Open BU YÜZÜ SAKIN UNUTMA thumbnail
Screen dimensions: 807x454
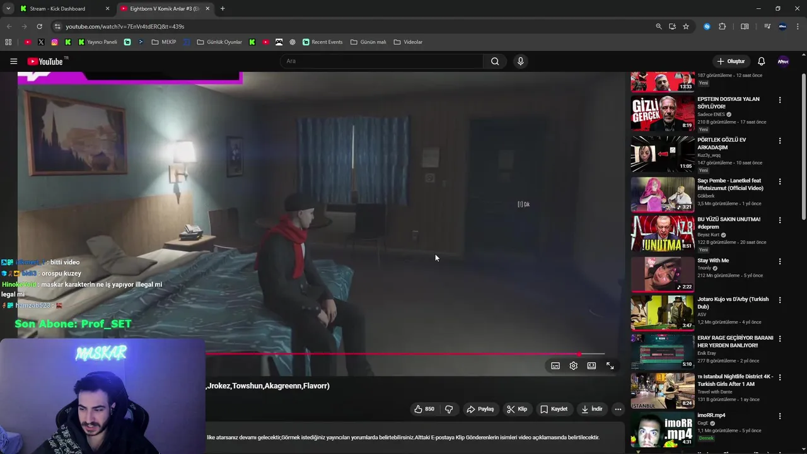click(x=663, y=234)
